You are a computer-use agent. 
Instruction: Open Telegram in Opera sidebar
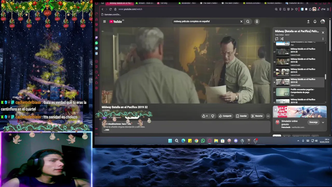pos(96,48)
